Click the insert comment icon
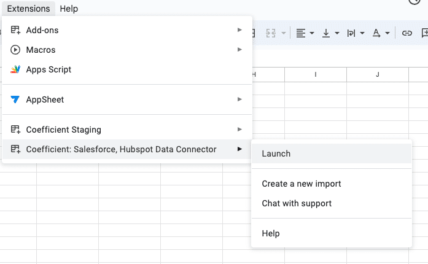The image size is (428, 264). pyautogui.click(x=424, y=33)
